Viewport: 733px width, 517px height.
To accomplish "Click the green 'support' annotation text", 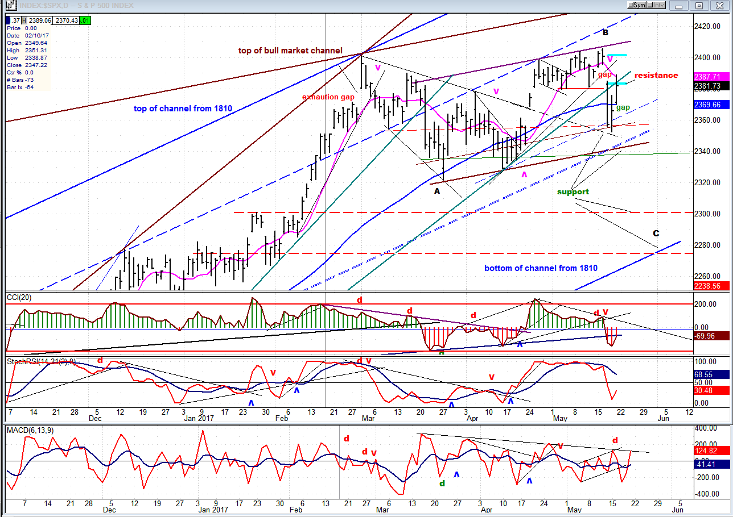I will 573,192.
